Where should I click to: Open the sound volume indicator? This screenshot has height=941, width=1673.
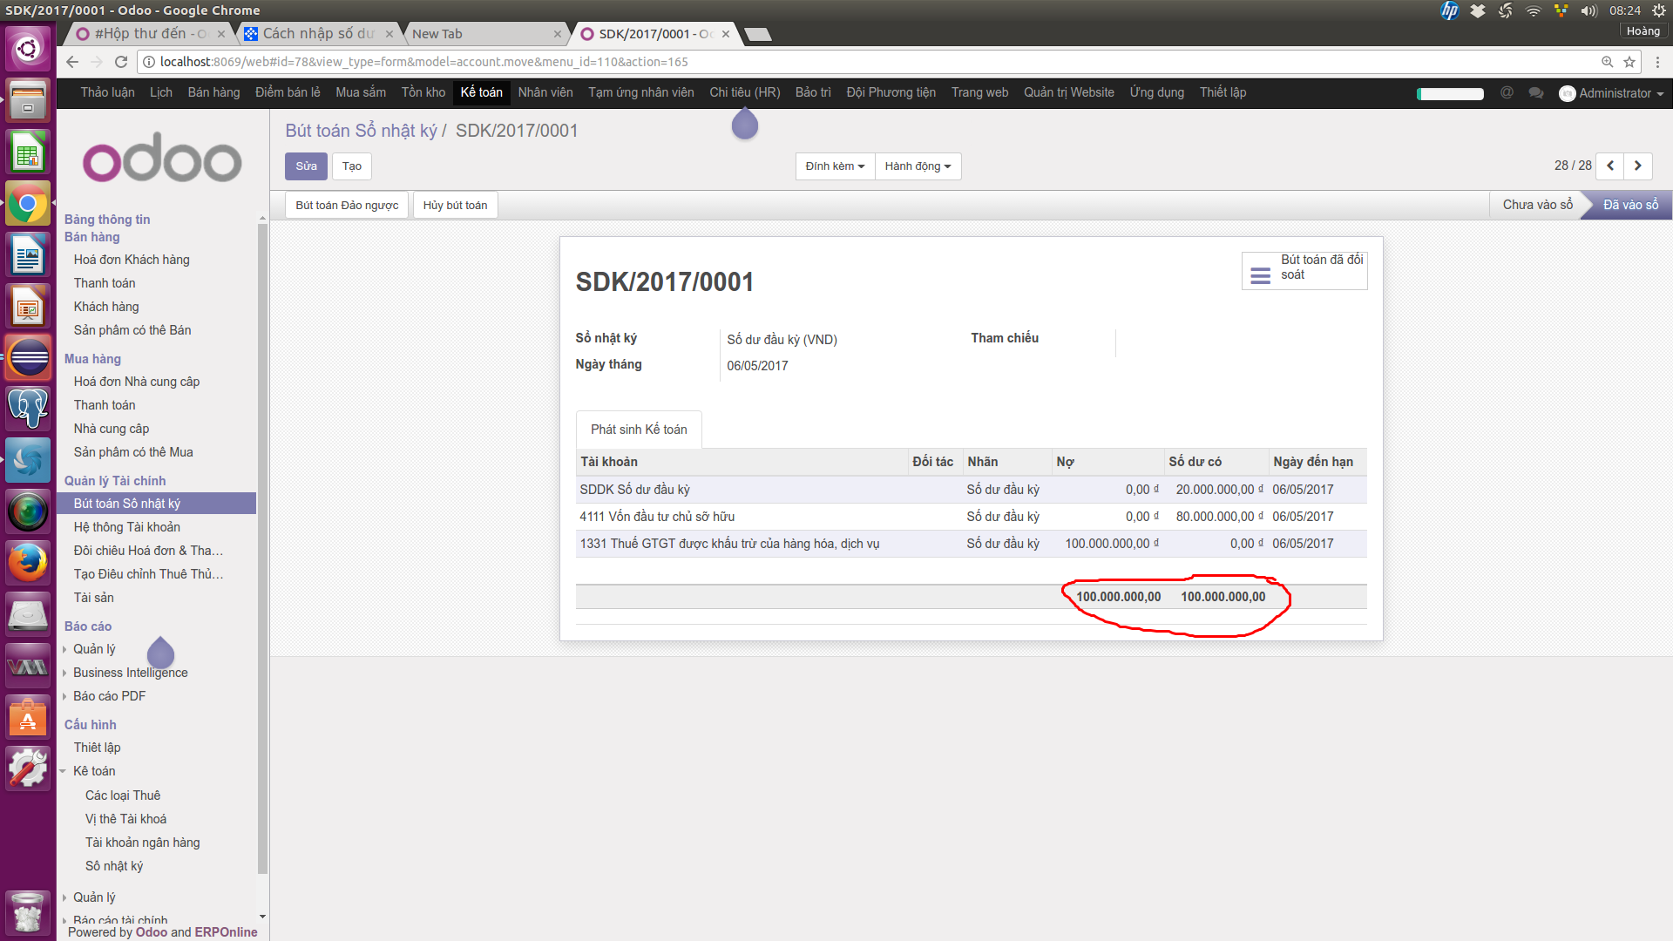(1589, 10)
